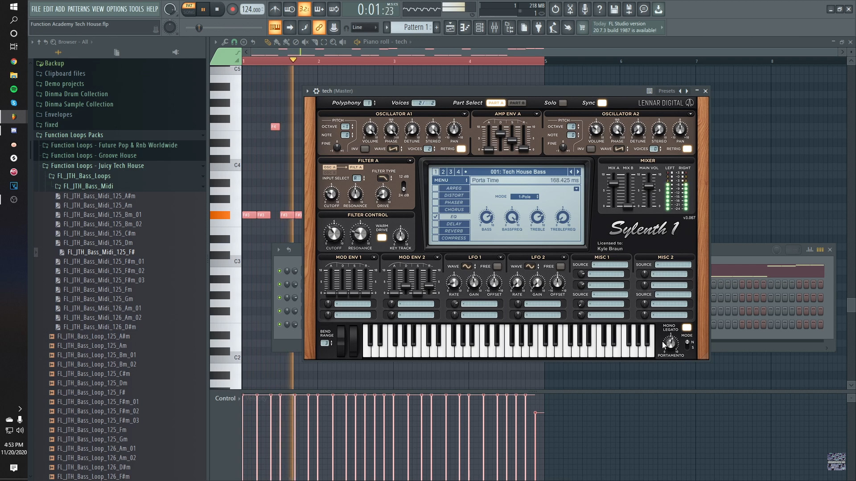Pause playback with the pause button

[203, 9]
